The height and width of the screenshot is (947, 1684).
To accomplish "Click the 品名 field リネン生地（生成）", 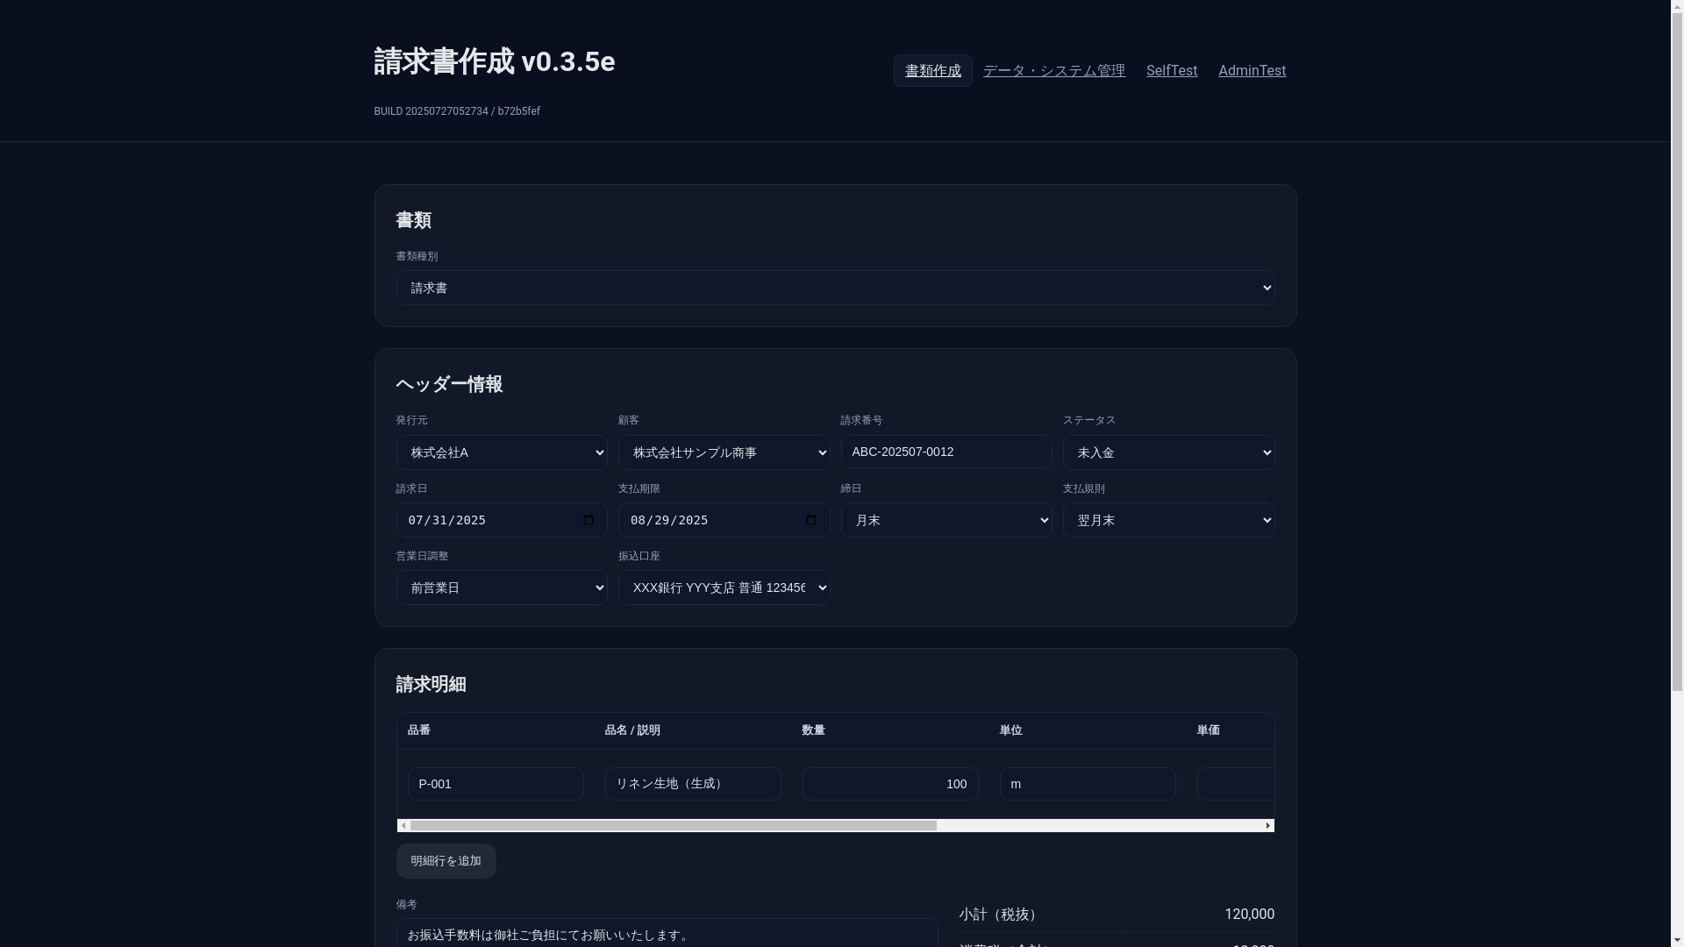I will [693, 784].
